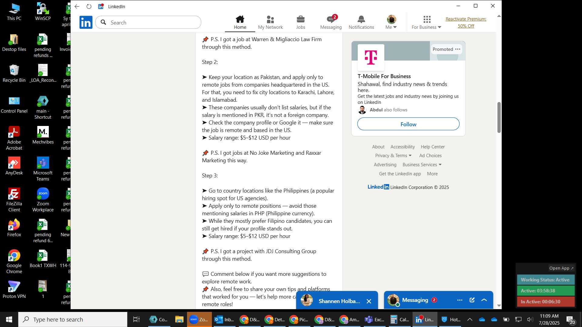The width and height of the screenshot is (582, 327).
Task: Open the AnyDesk desktop icon
Action: click(x=14, y=167)
